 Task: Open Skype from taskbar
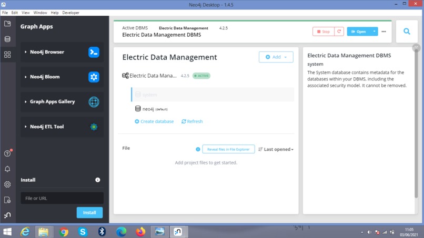83,232
